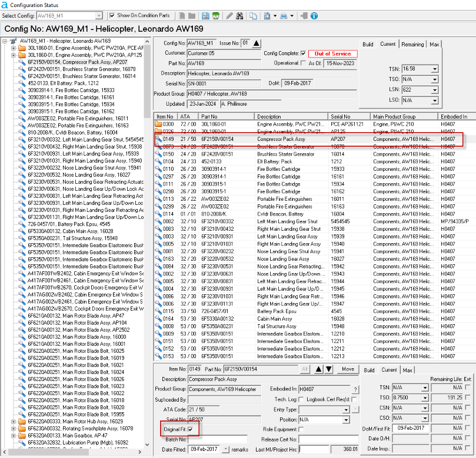Image resolution: width=476 pixels, height=458 pixels.
Task: Click the pencil Edit icon in toolbar
Action: point(229,16)
